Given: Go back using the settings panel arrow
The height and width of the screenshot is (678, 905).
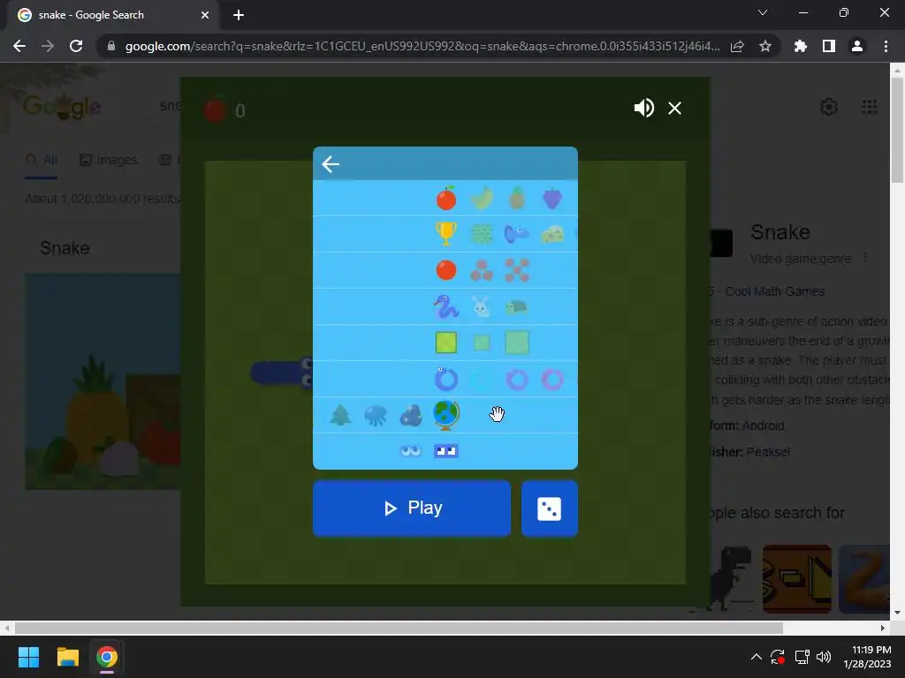Looking at the screenshot, I should pyautogui.click(x=331, y=164).
